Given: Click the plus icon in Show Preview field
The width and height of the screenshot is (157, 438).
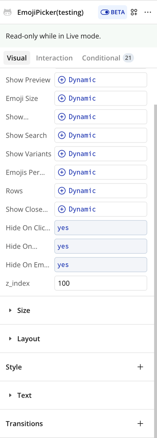Looking at the screenshot, I should (x=62, y=80).
